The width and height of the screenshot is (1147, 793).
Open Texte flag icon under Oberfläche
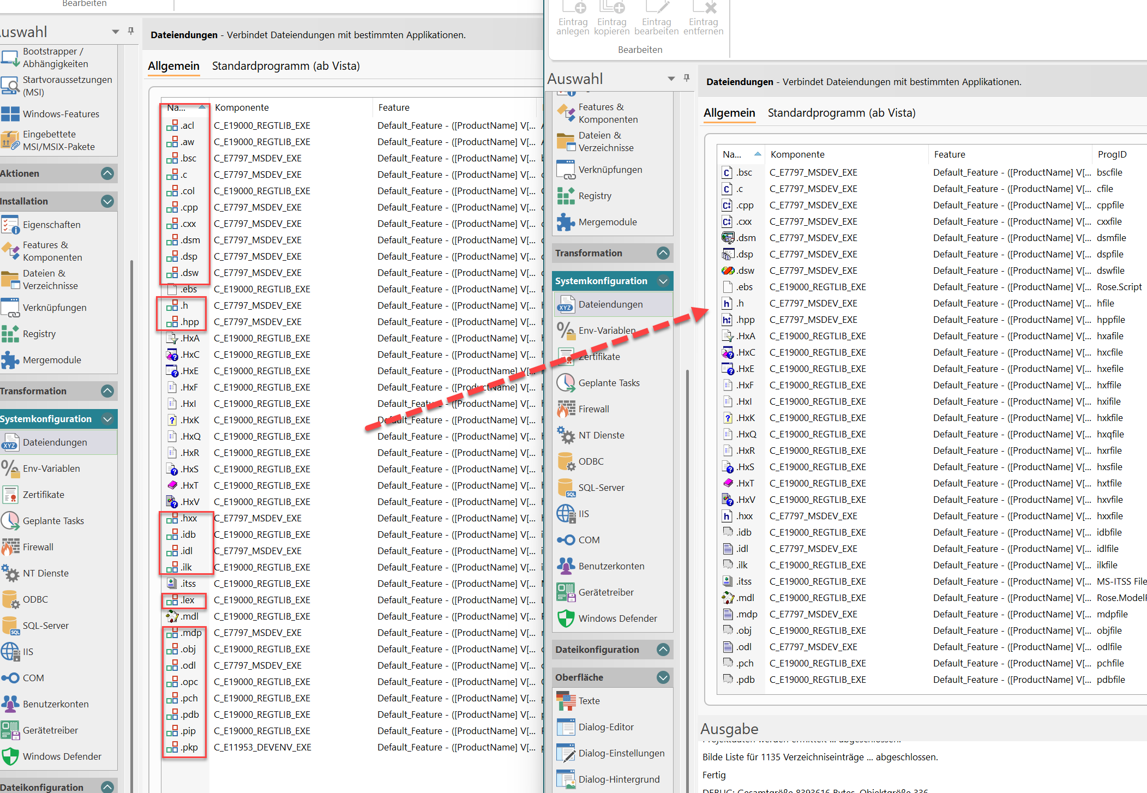tap(566, 701)
